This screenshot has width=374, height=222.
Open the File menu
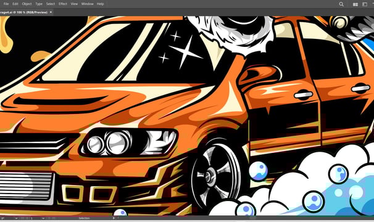pyautogui.click(x=6, y=4)
